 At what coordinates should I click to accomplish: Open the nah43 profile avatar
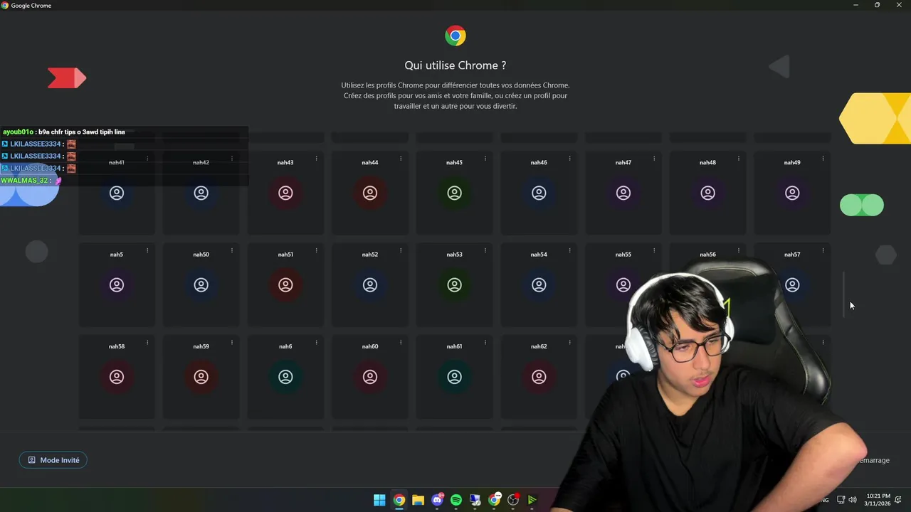tap(285, 193)
